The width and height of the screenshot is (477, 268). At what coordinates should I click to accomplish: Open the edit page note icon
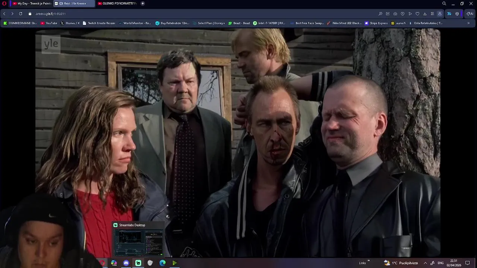pyautogui.click(x=388, y=14)
